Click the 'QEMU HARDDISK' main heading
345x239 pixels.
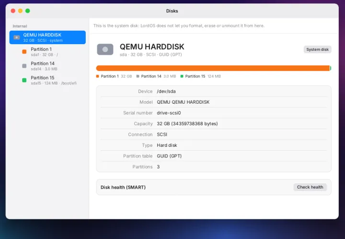[x=152, y=47]
